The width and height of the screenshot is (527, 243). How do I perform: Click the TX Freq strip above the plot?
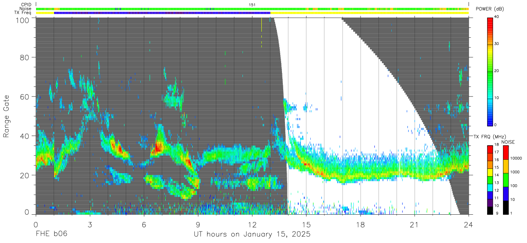[252, 13]
